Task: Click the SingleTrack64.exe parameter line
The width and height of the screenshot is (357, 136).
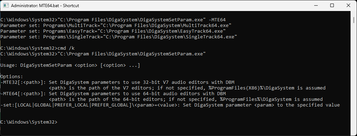Action: (119, 36)
